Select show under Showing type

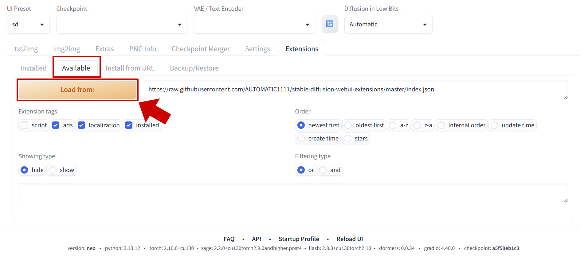point(53,170)
